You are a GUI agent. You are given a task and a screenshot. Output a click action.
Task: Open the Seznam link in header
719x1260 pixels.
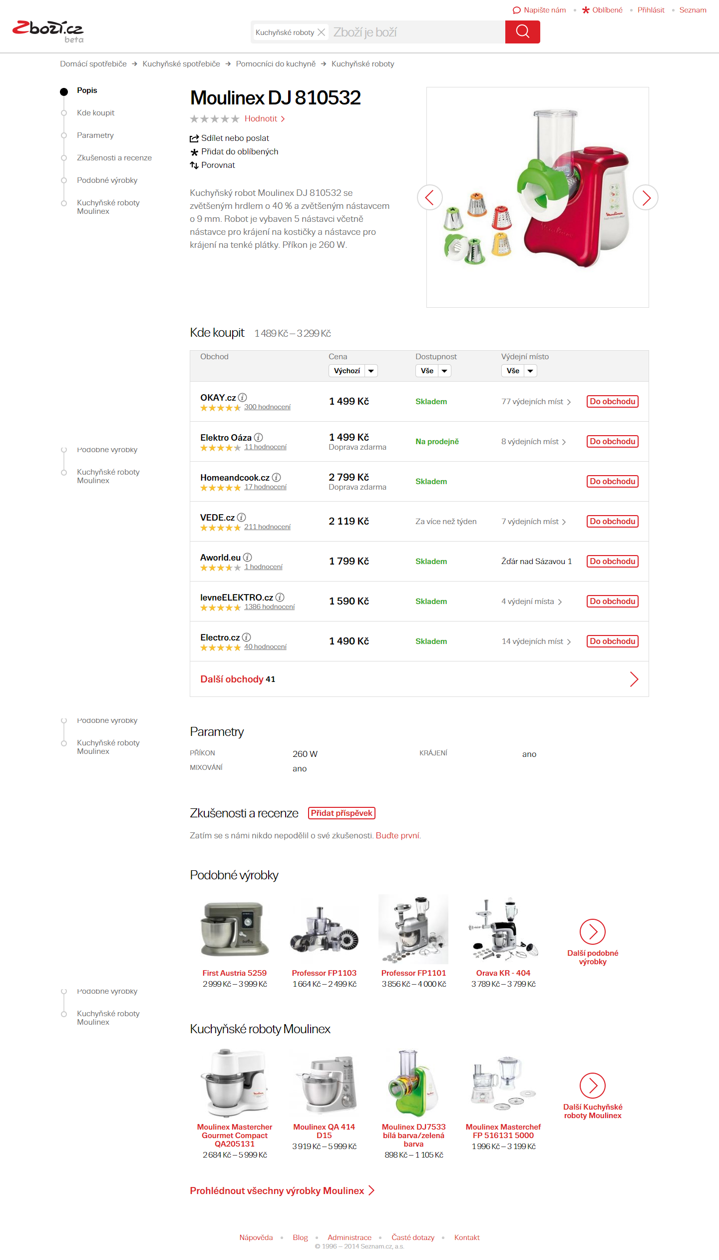[693, 10]
